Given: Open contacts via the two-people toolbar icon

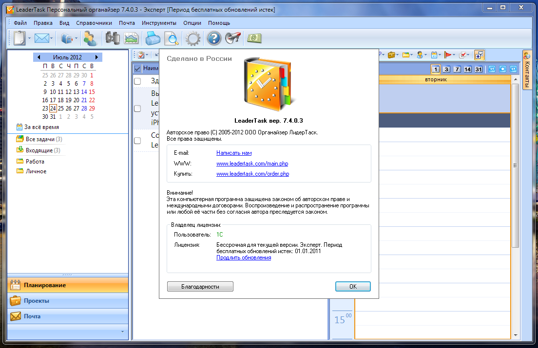Looking at the screenshot, I should click(x=90, y=38).
